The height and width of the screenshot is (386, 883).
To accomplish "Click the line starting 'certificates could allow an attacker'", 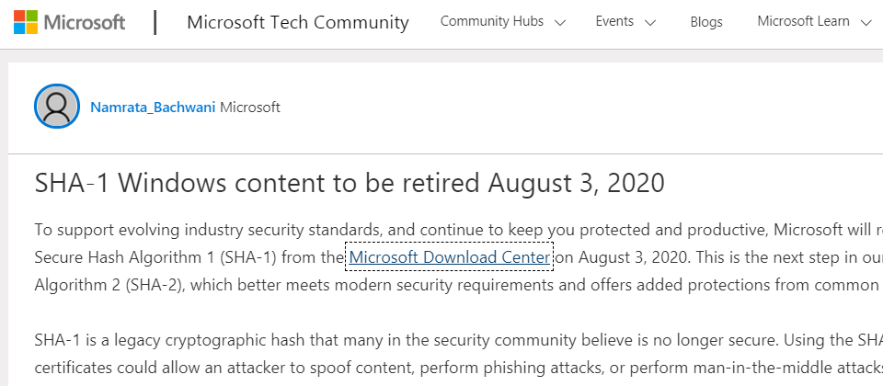I will tap(458, 368).
